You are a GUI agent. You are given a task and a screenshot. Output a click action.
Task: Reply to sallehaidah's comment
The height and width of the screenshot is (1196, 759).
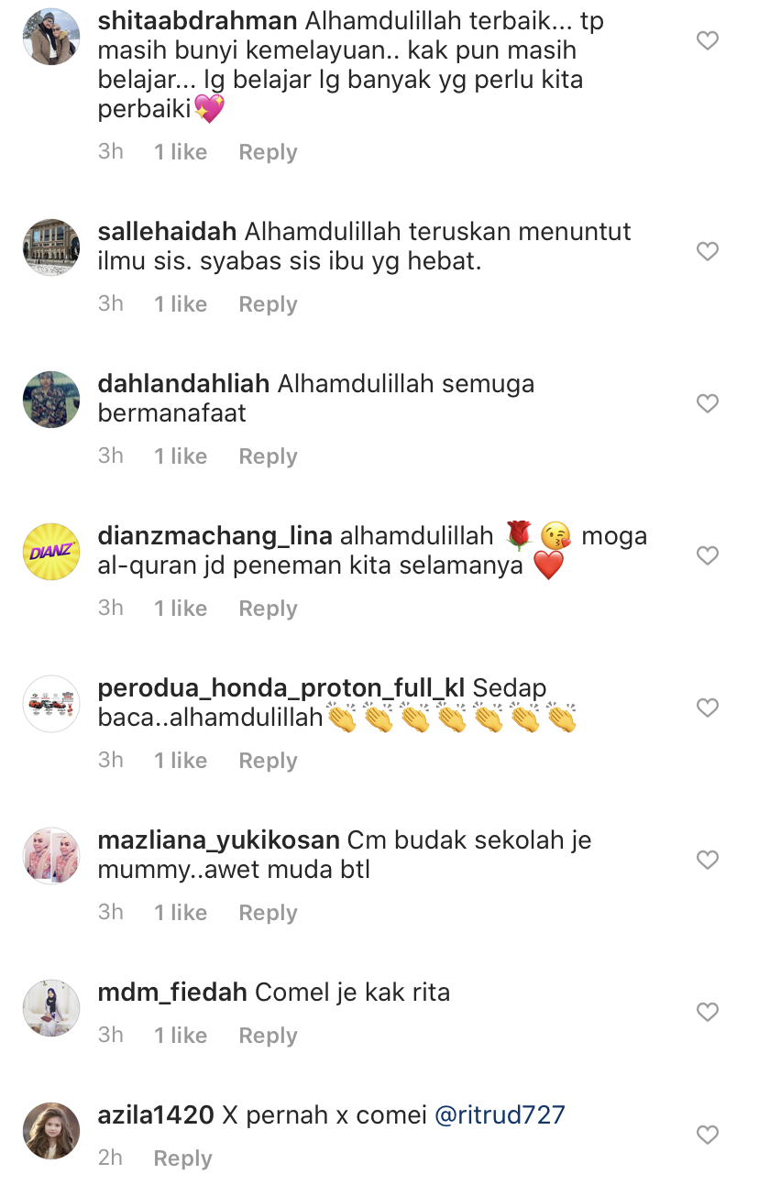[x=268, y=304]
